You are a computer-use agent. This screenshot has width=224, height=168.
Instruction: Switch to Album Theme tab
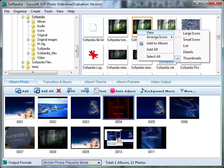point(95,82)
